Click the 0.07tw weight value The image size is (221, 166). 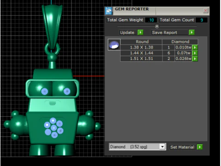(x=183, y=53)
